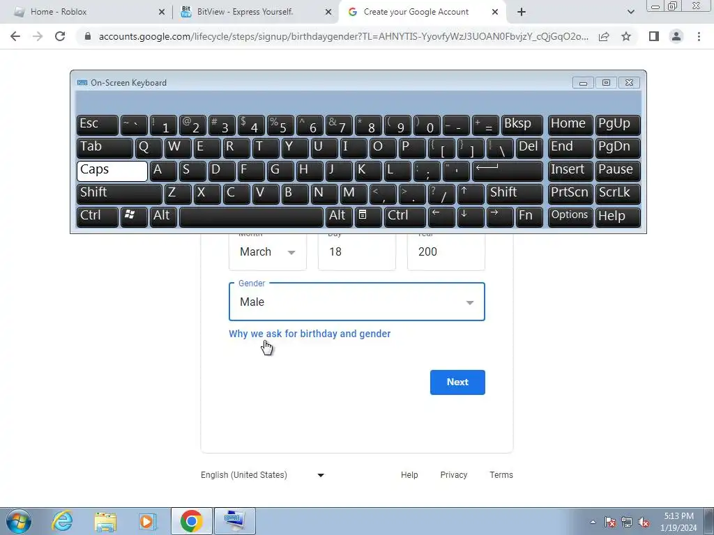This screenshot has height=535, width=714.
Task: Click On-Screen Keyboard taskbar icon
Action: (x=235, y=521)
